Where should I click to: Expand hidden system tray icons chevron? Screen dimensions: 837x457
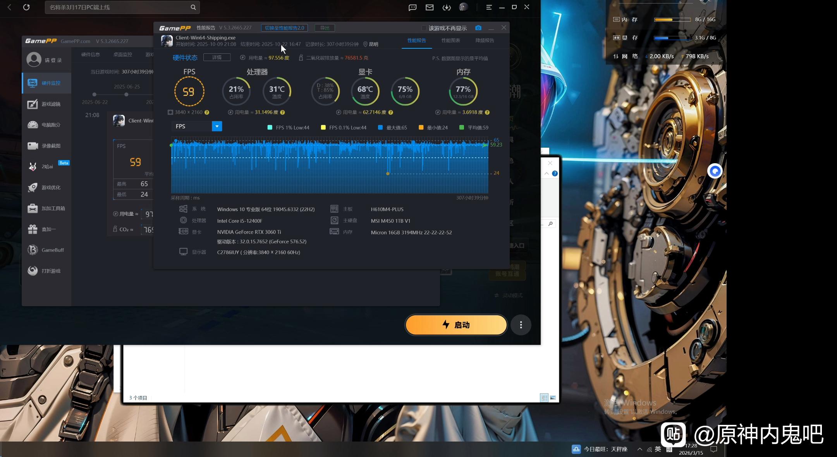coord(640,449)
